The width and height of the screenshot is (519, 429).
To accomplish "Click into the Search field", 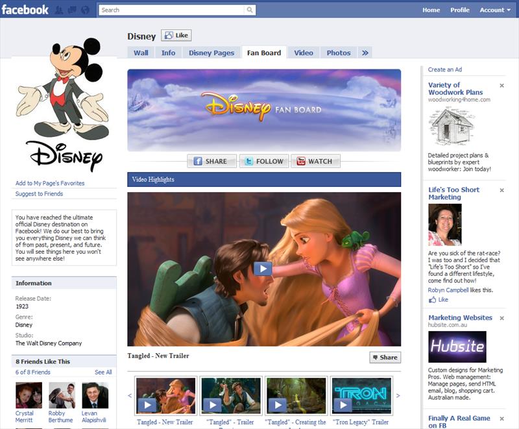I will pyautogui.click(x=172, y=10).
